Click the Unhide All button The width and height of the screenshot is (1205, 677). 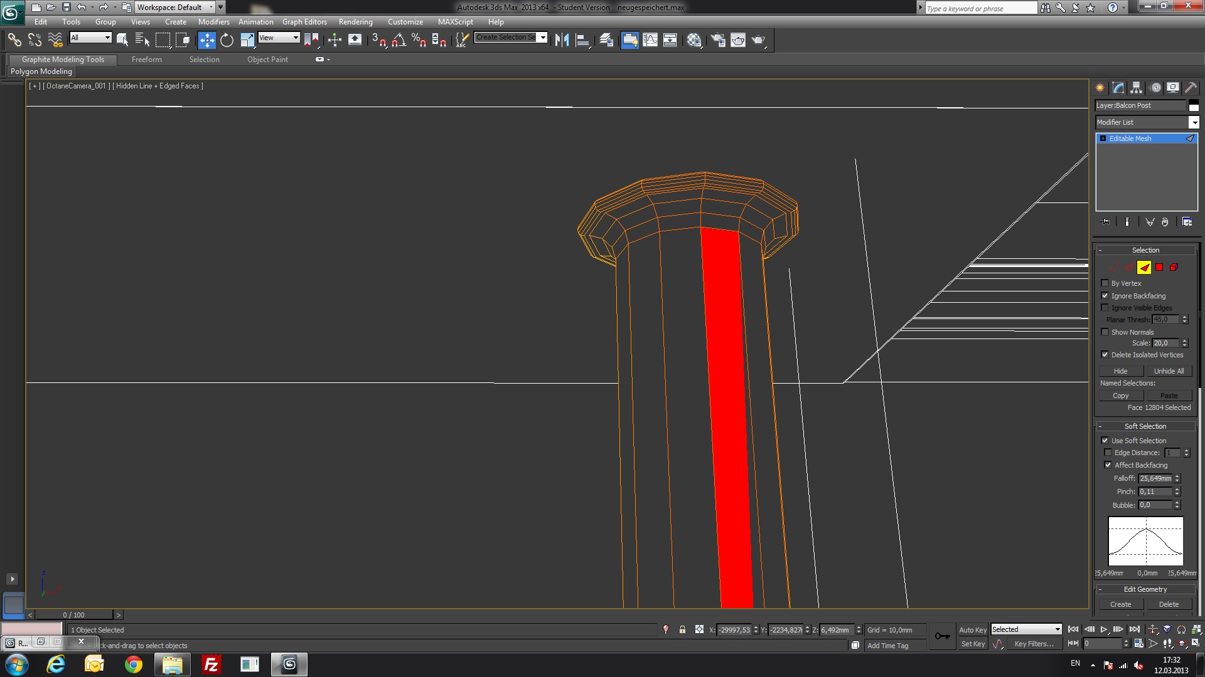tap(1169, 371)
